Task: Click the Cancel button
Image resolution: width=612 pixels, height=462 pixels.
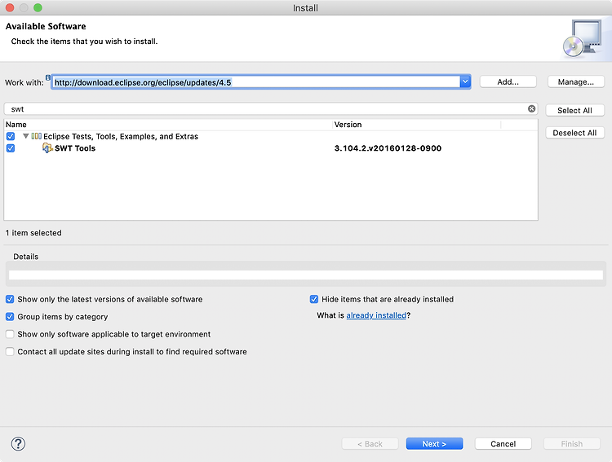Action: [x=503, y=444]
